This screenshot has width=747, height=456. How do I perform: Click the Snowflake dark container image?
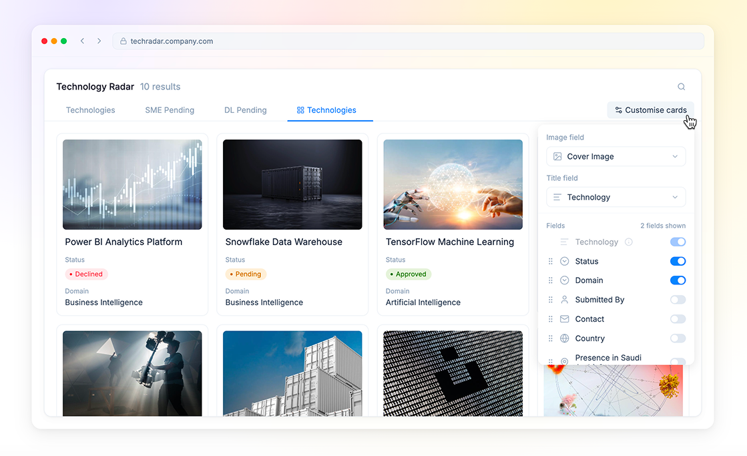point(292,184)
